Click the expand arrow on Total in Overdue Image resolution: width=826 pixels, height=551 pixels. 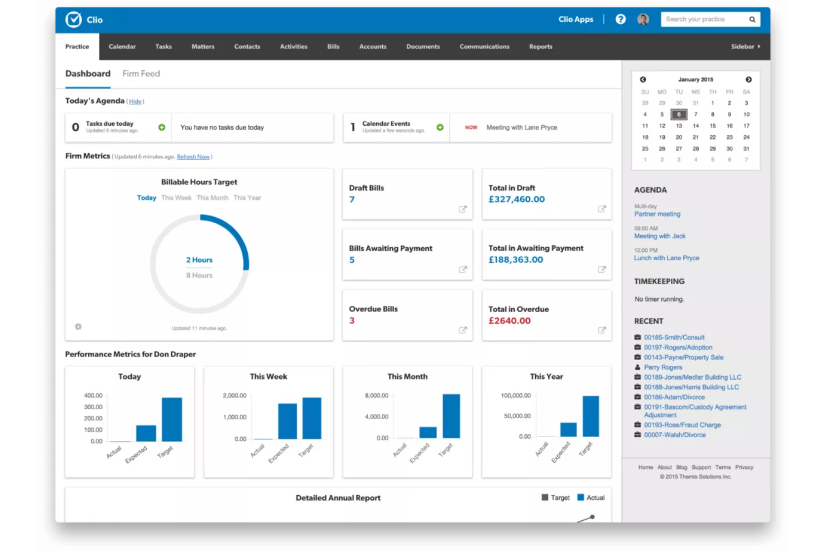(602, 330)
